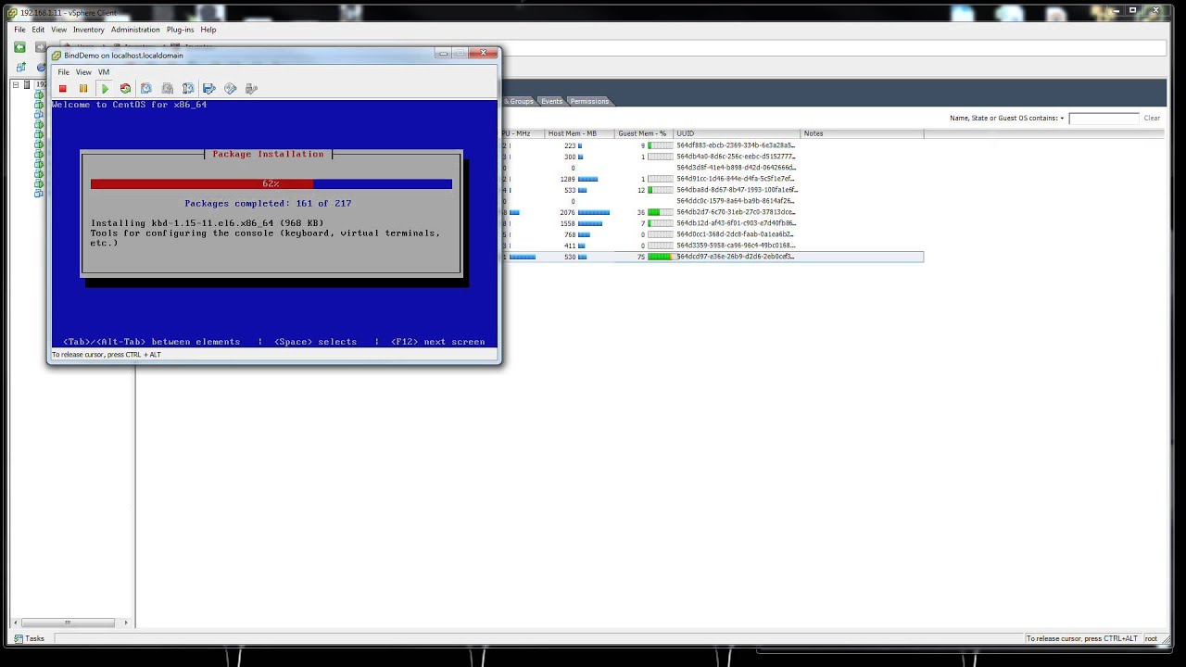
Task: Click the green Back navigation arrow in vSphere Client
Action: [x=19, y=47]
